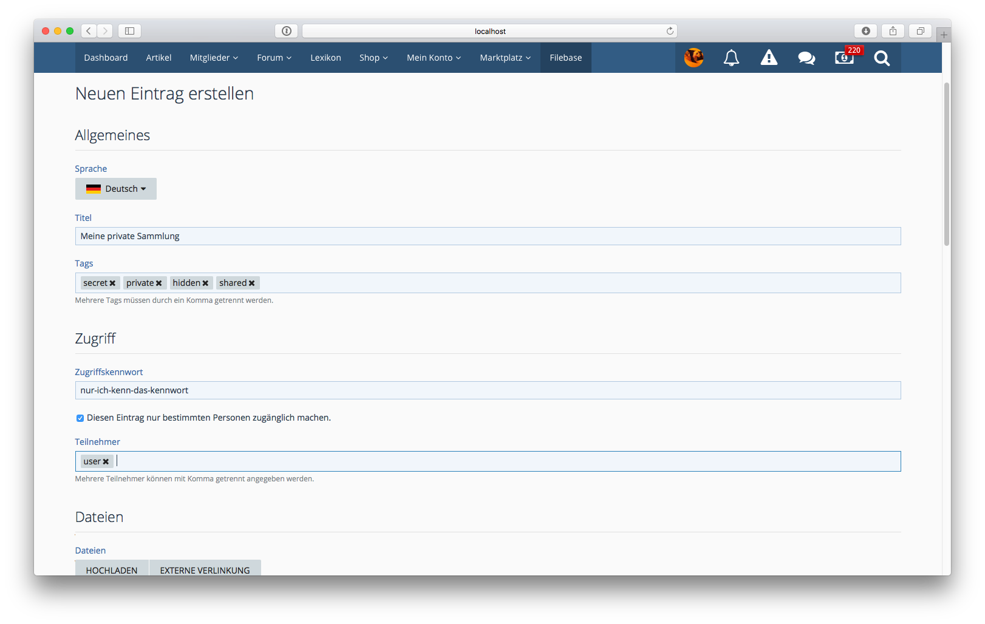985x624 pixels.
Task: Delete the 'user' participant chip
Action: click(x=106, y=462)
